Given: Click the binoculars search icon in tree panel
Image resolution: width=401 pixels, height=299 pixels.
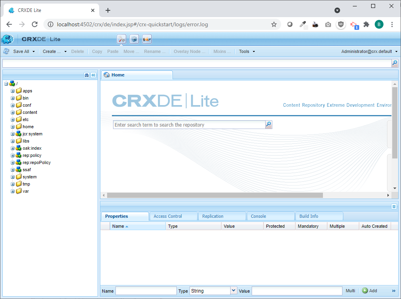Looking at the screenshot, I should [86, 75].
